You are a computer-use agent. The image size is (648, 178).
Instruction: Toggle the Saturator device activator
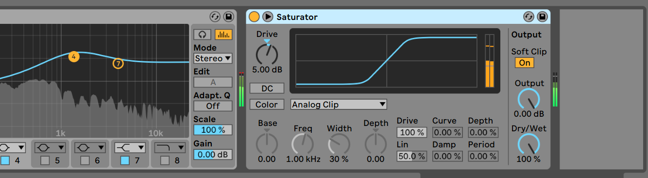[x=254, y=17]
